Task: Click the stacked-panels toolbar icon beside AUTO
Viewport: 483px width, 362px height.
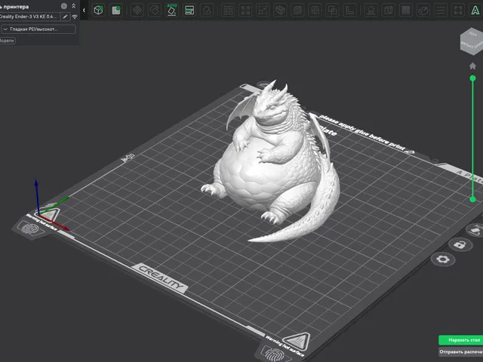Action: coord(189,10)
